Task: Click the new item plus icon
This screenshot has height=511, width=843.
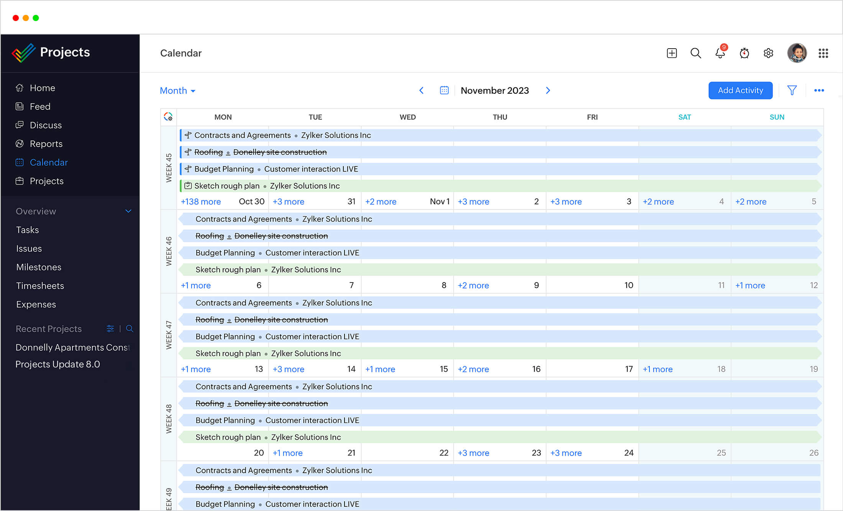Action: 672,53
